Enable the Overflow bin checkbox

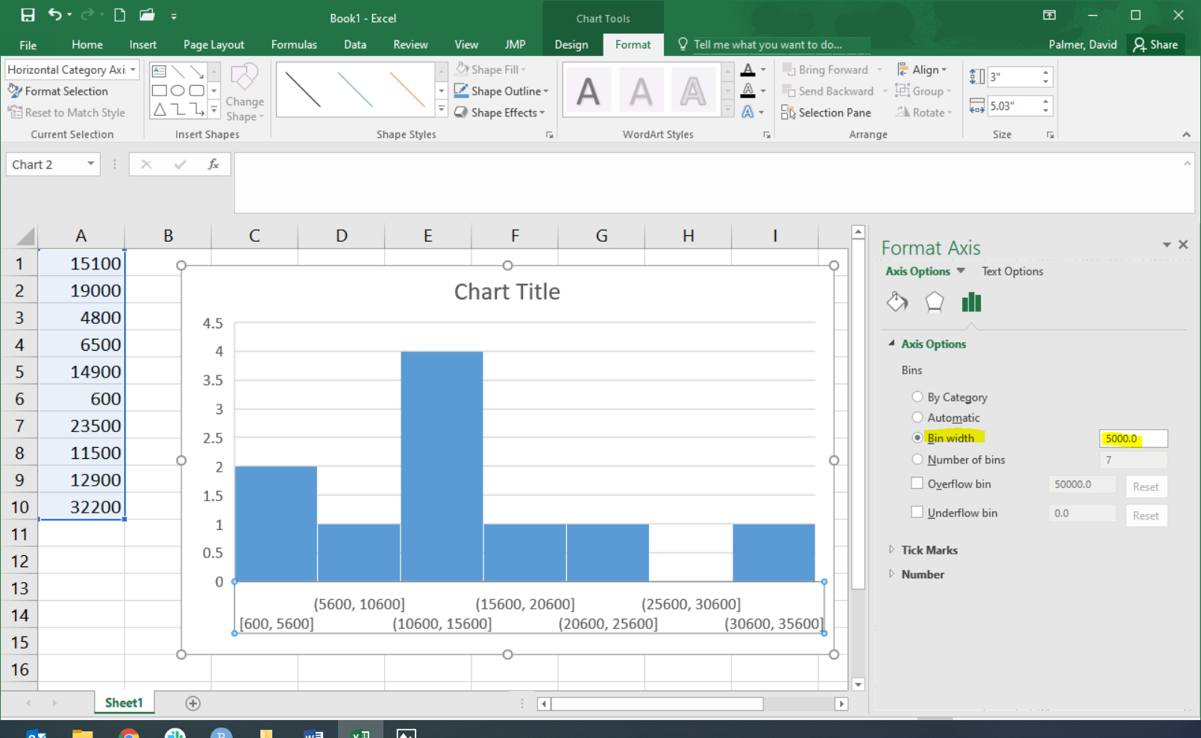[918, 484]
